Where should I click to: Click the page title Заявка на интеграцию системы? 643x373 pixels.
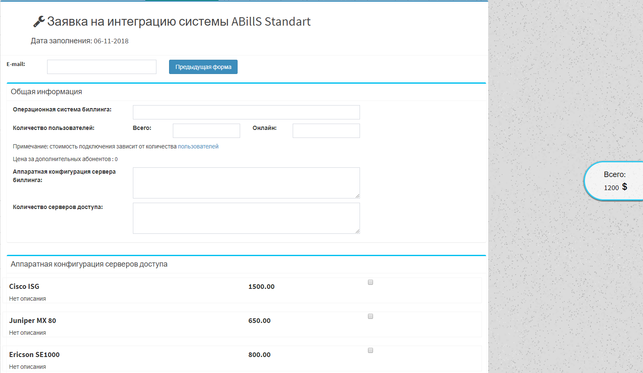tap(179, 21)
